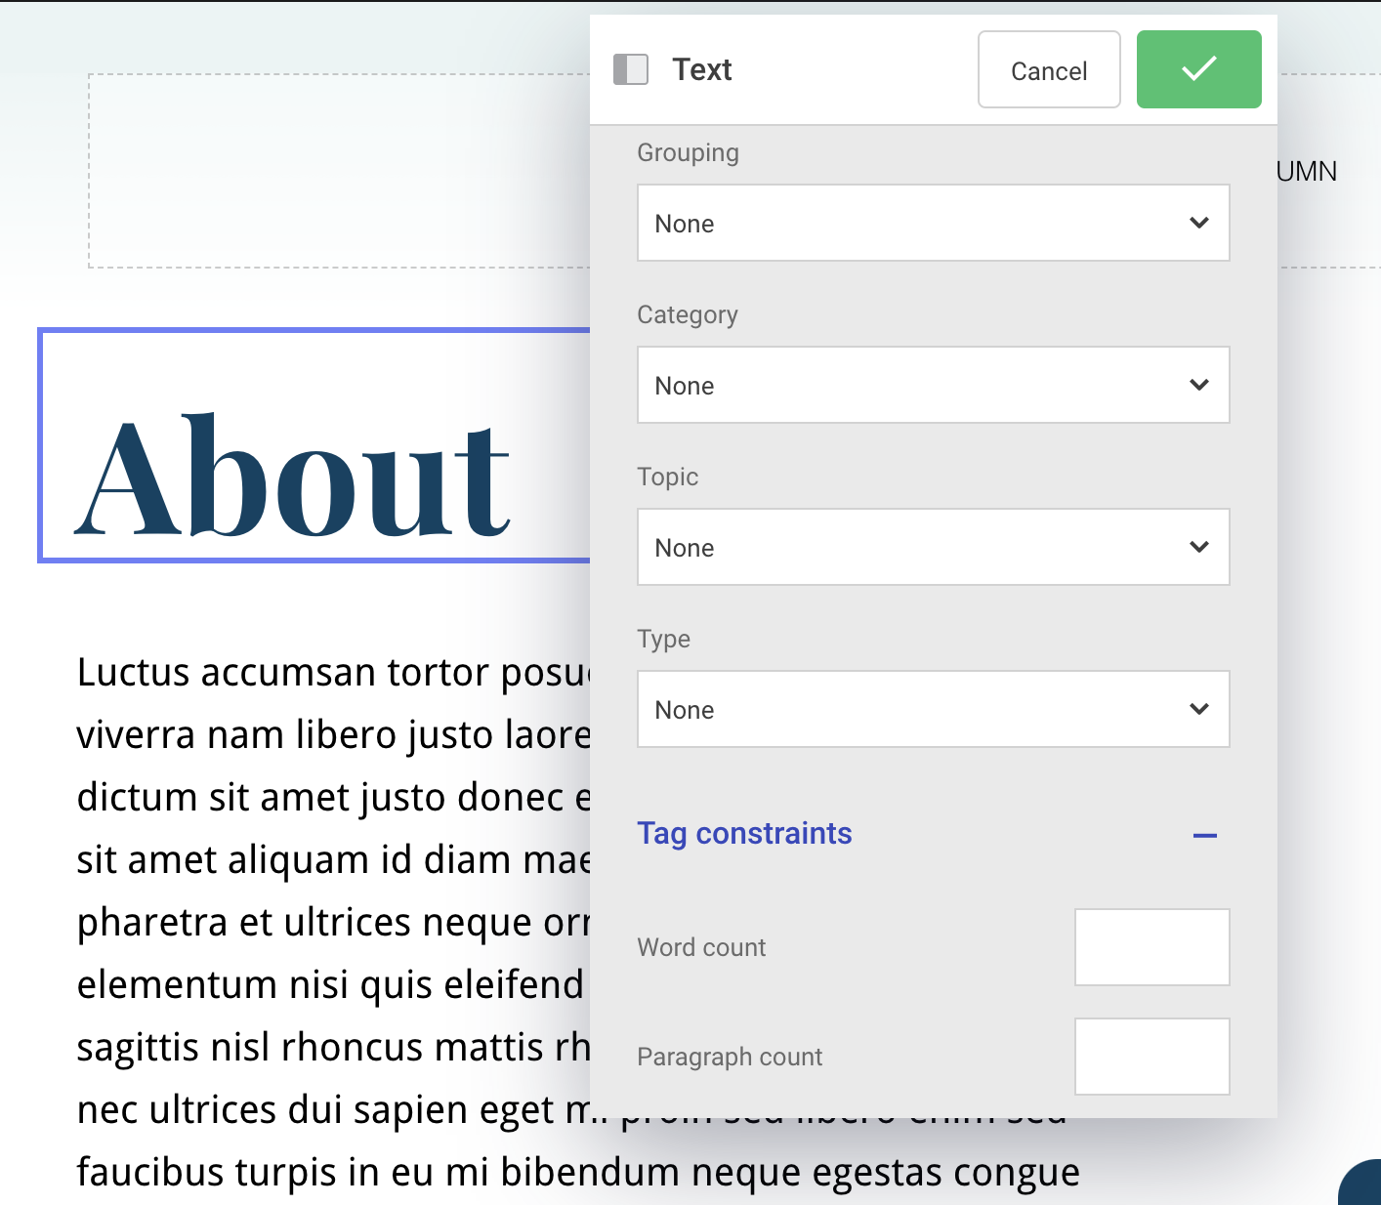
Task: Focus the Paragraph count input field
Action: pyautogui.click(x=1152, y=1057)
